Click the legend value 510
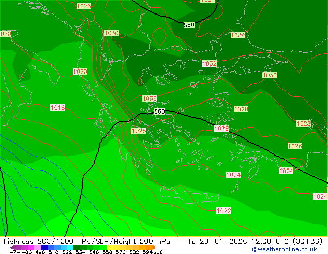 54,252
